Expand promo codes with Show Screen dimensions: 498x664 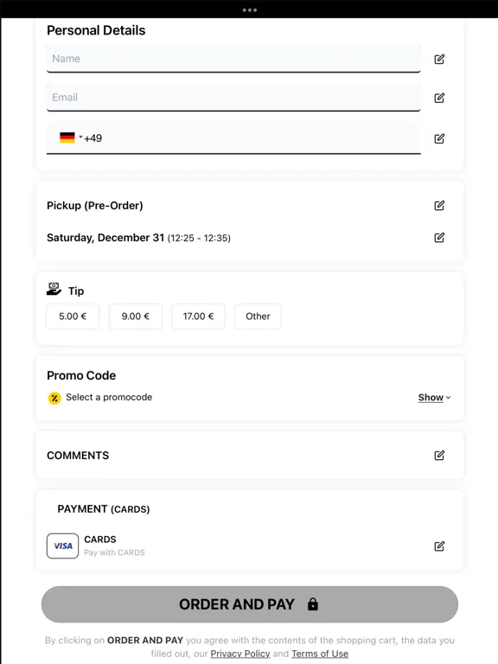coord(435,397)
